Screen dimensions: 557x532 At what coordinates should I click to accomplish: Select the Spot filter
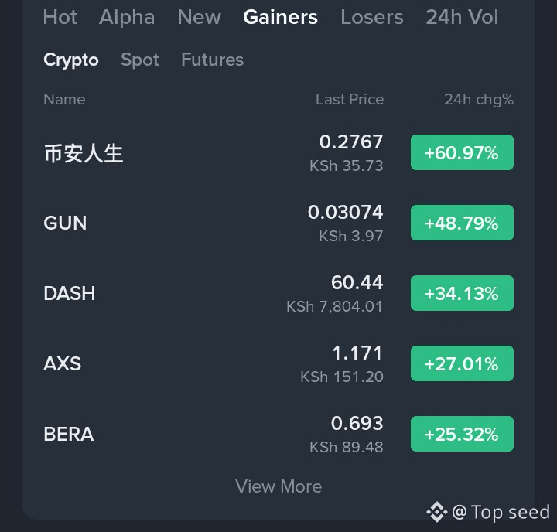[x=140, y=60]
